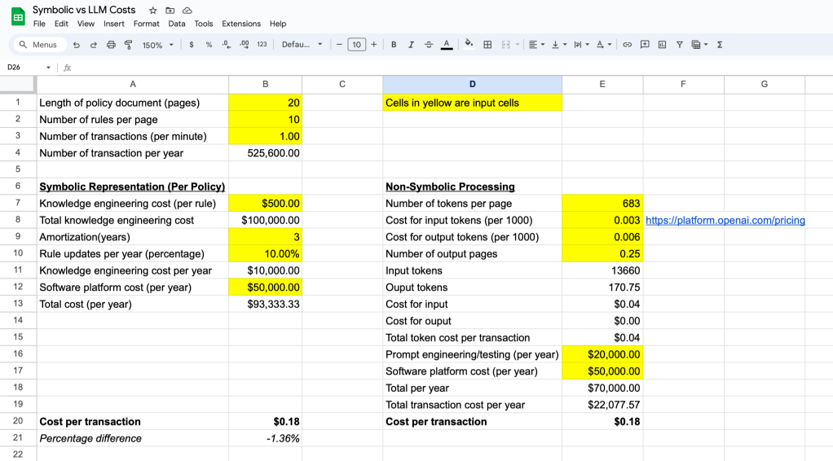833x461 pixels.
Task: Open the 150% zoom dropdown
Action: click(x=158, y=45)
